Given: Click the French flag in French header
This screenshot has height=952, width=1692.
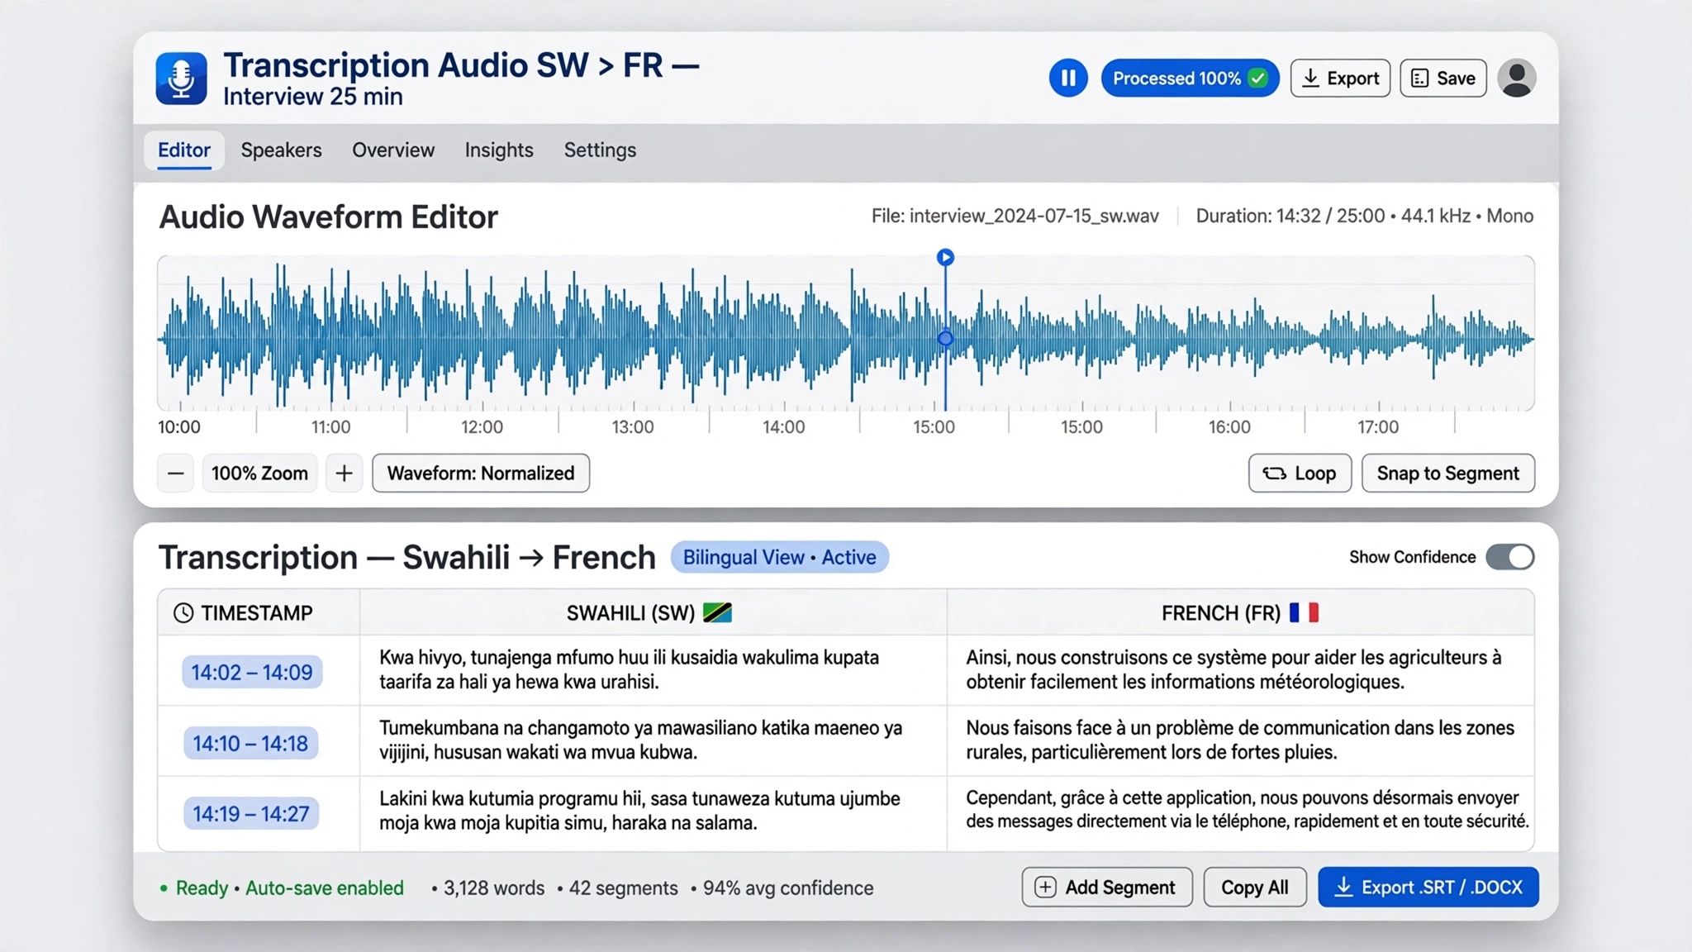Looking at the screenshot, I should tap(1304, 613).
